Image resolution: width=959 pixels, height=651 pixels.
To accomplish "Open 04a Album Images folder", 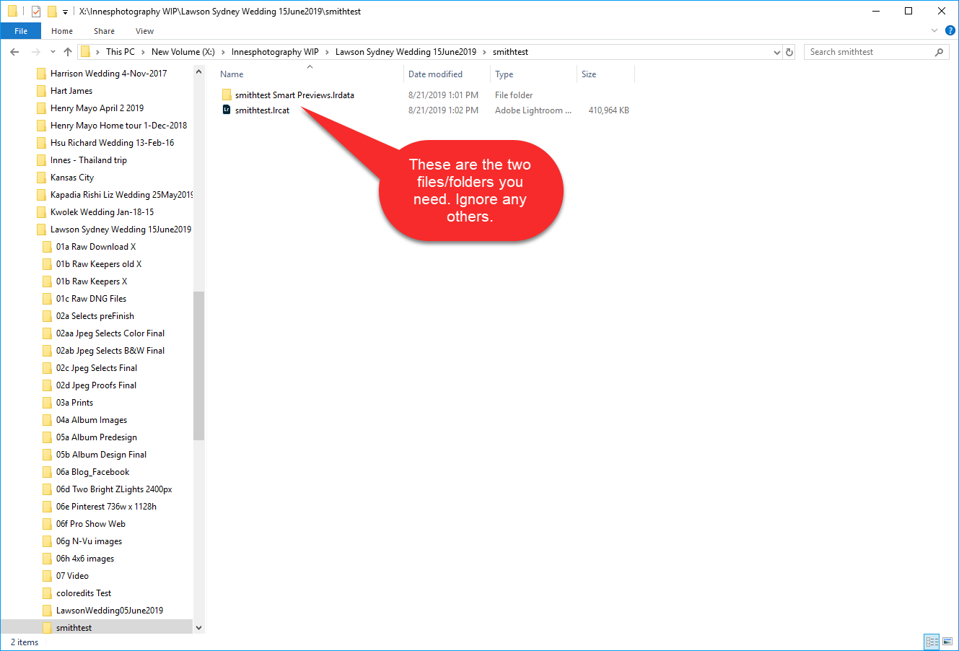I will click(92, 420).
